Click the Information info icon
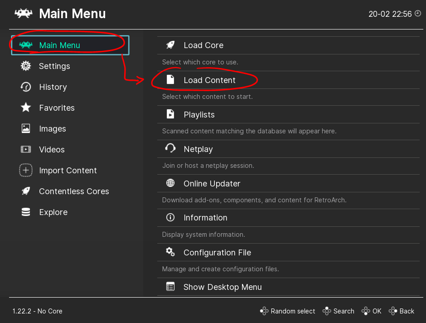Image resolution: width=426 pixels, height=323 pixels. coord(170,217)
